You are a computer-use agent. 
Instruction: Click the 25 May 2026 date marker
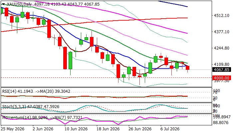click(13, 129)
